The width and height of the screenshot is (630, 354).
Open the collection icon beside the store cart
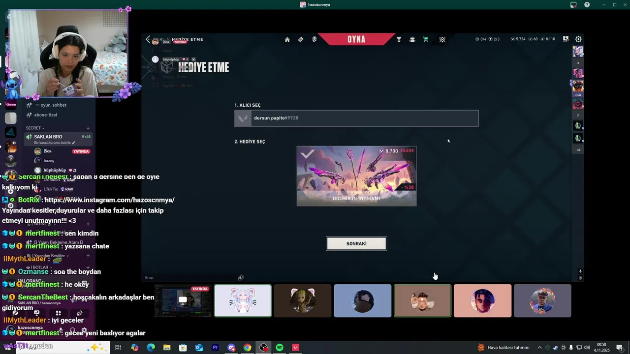(412, 39)
